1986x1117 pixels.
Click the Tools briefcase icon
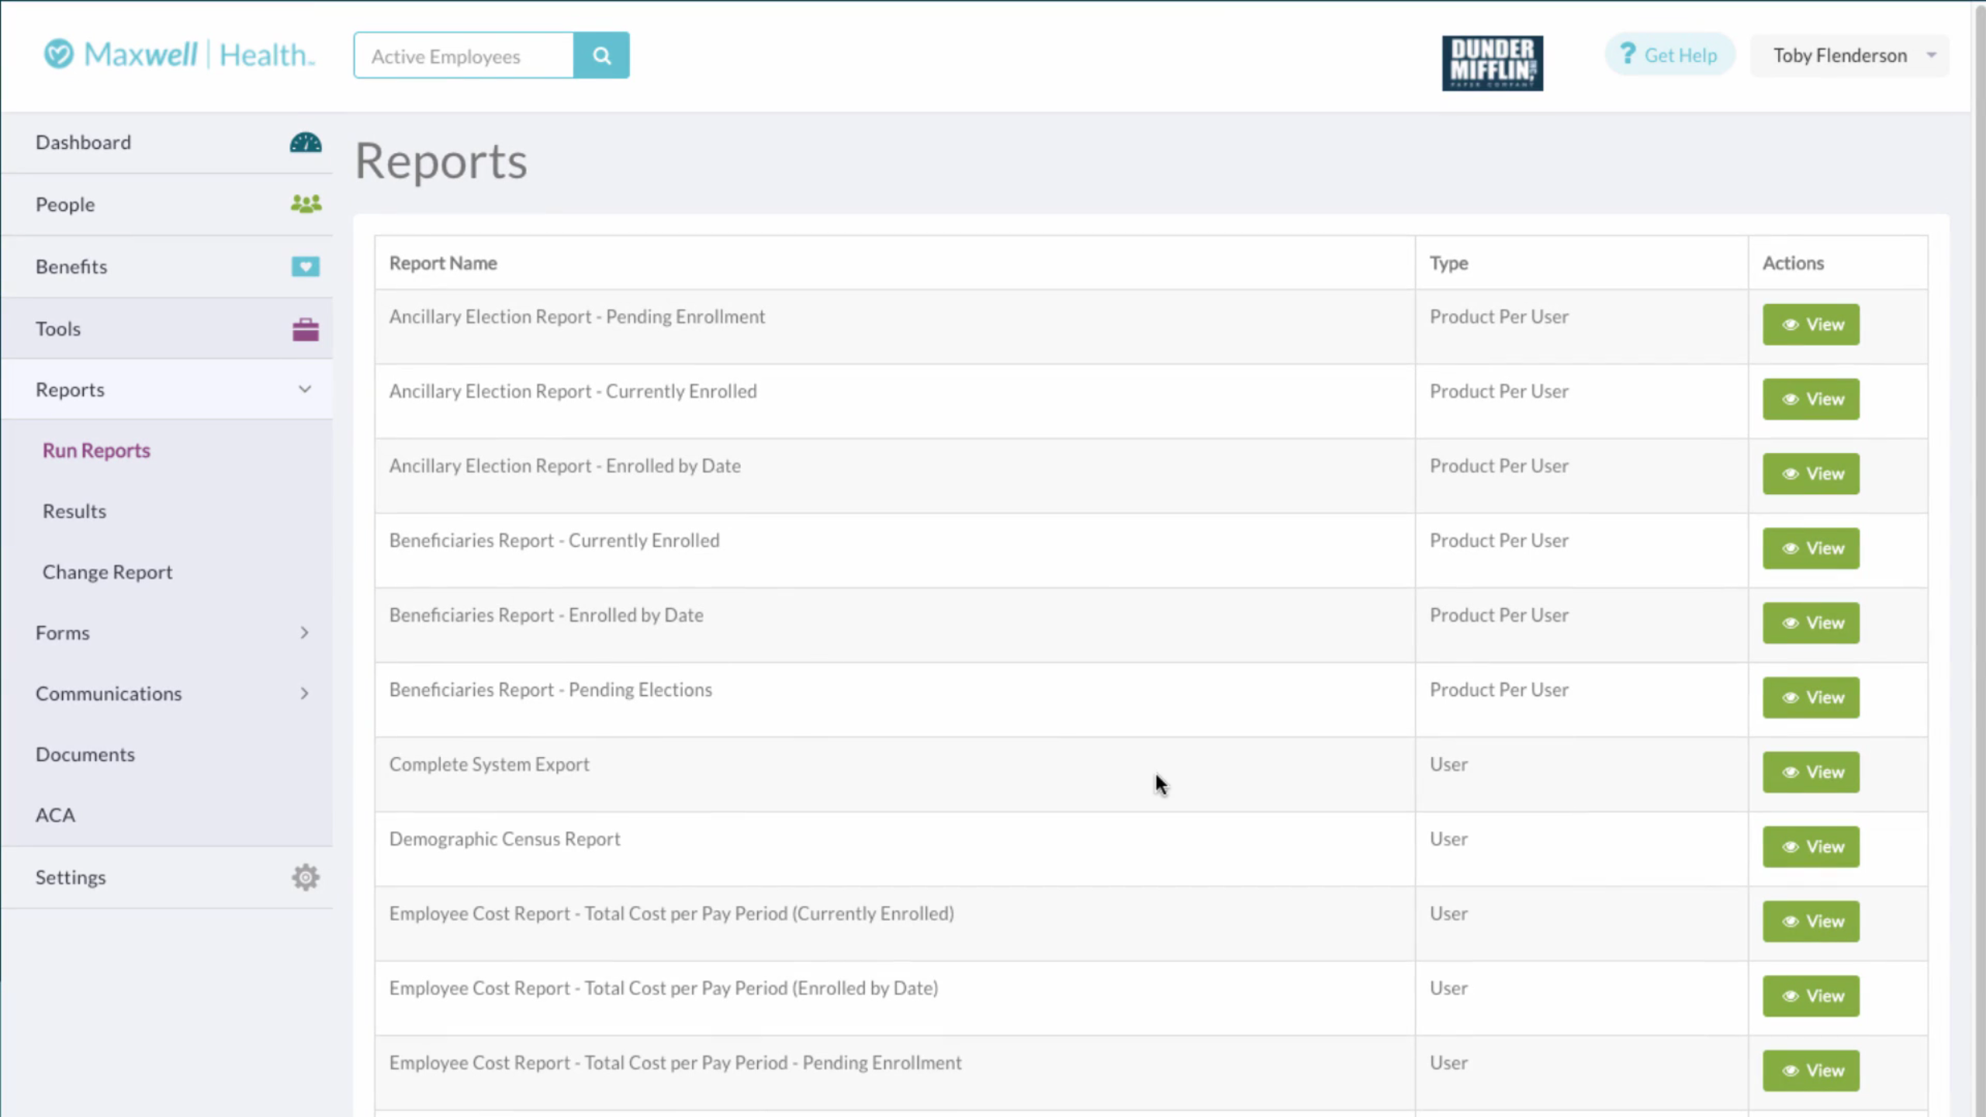tap(306, 329)
